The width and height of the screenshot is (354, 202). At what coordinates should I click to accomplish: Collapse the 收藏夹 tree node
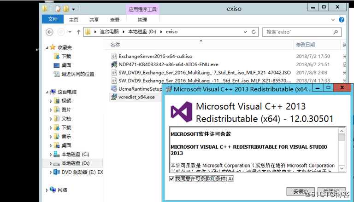pos(47,47)
